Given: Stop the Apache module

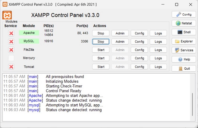Looking at the screenshot, I should 101,33.
